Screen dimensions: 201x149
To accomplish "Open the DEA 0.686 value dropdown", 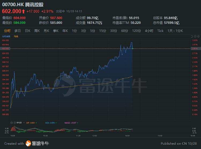I will [x=56, y=123].
